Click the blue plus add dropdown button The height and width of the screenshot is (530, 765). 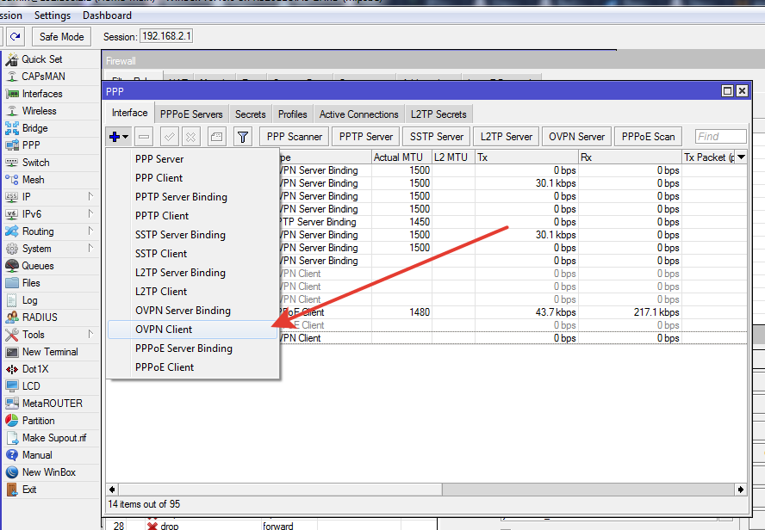(x=119, y=137)
